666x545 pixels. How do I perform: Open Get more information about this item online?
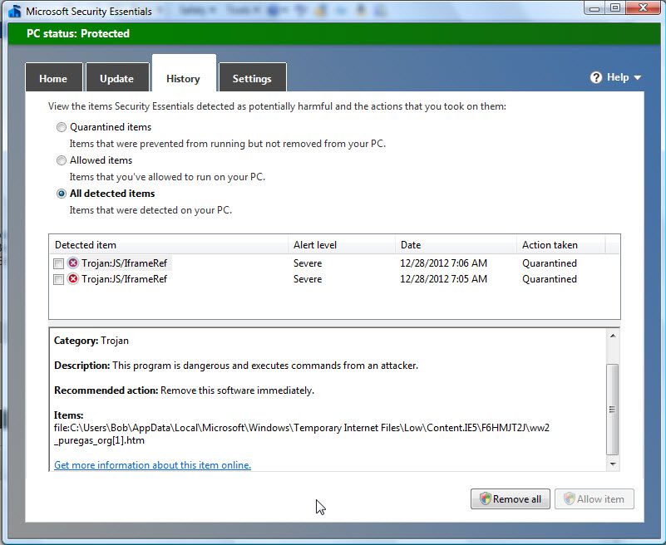[x=152, y=464]
